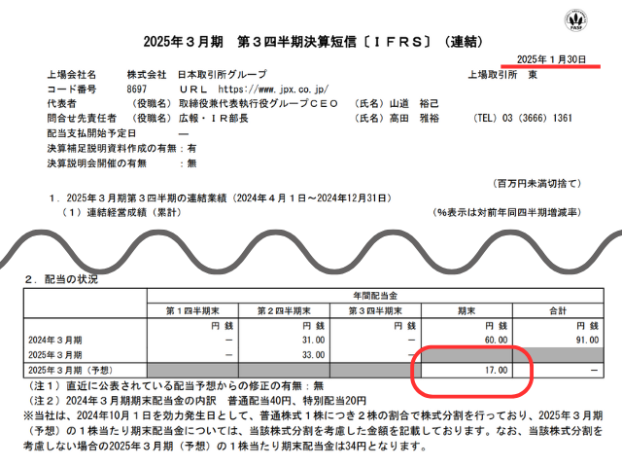Select representative name 山道 裕己

(414, 104)
